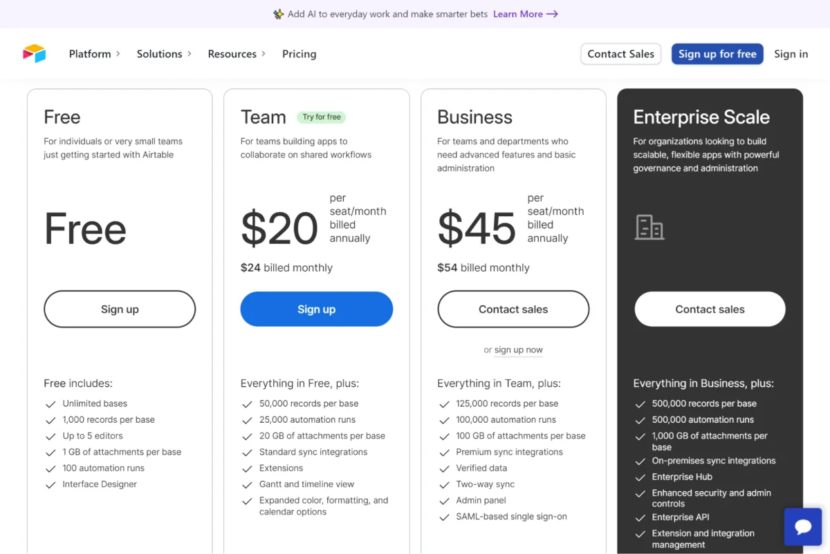Click the Business plan heading
This screenshot has height=554, width=830.
474,117
